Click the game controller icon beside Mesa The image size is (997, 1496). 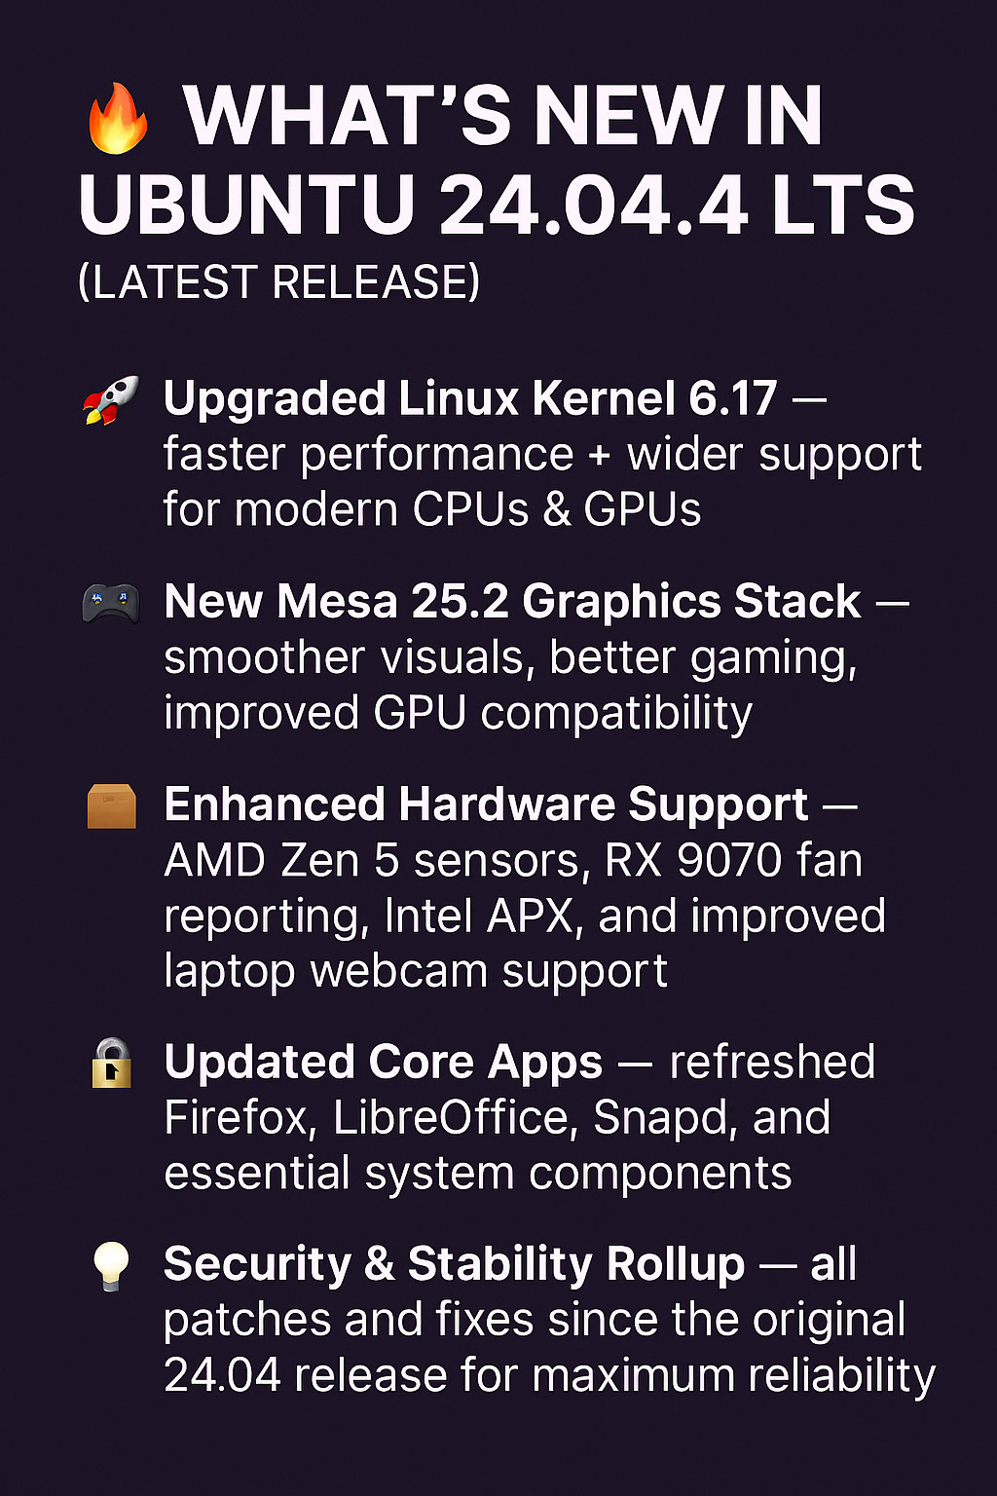(110, 603)
